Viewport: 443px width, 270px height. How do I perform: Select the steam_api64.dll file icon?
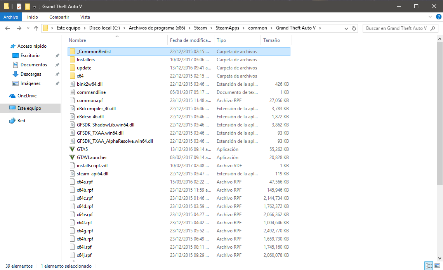pyautogui.click(x=72, y=174)
